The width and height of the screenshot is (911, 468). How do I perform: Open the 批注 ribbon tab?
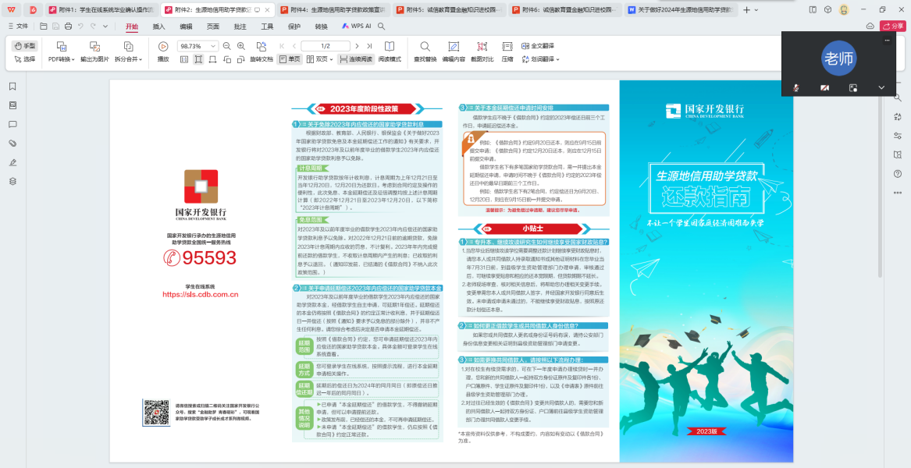[x=240, y=26]
